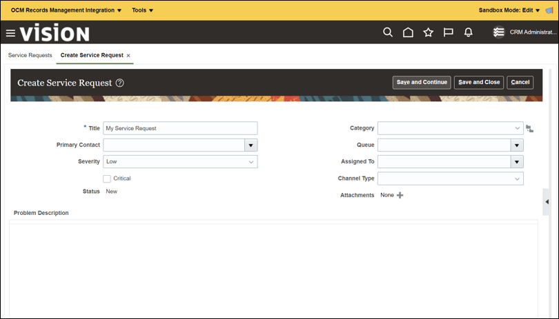Expand the Category dropdown

click(518, 128)
